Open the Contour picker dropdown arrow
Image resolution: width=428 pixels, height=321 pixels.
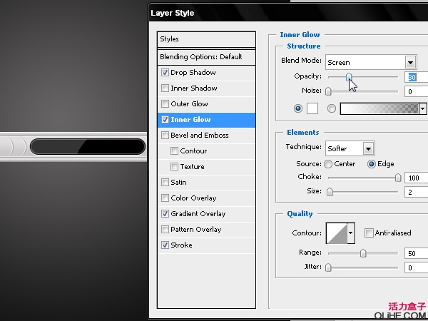pos(351,233)
